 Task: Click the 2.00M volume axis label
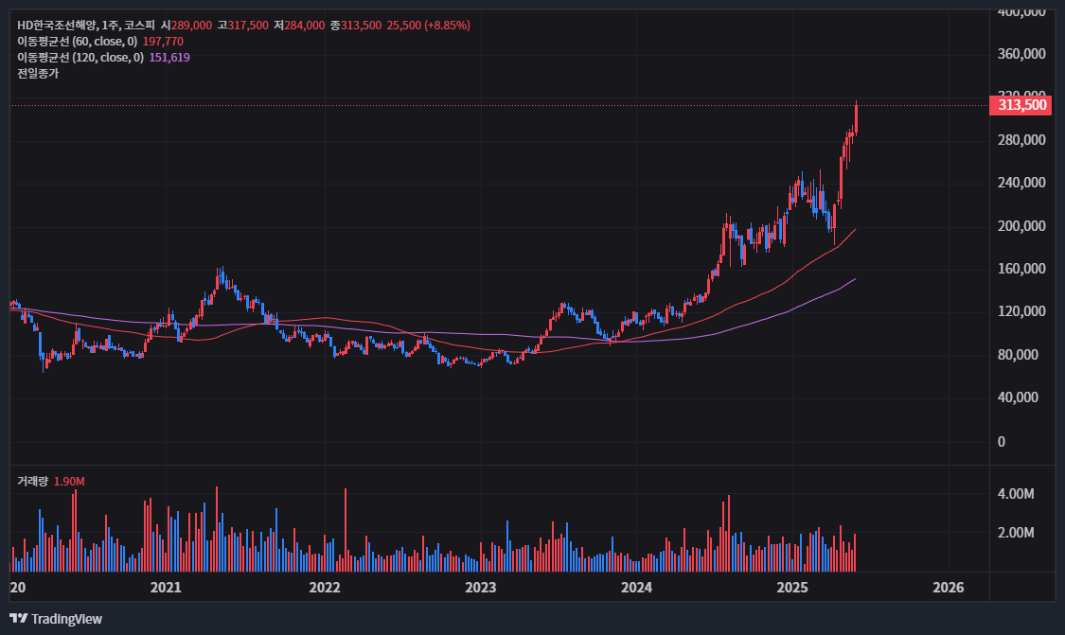pos(1016,533)
